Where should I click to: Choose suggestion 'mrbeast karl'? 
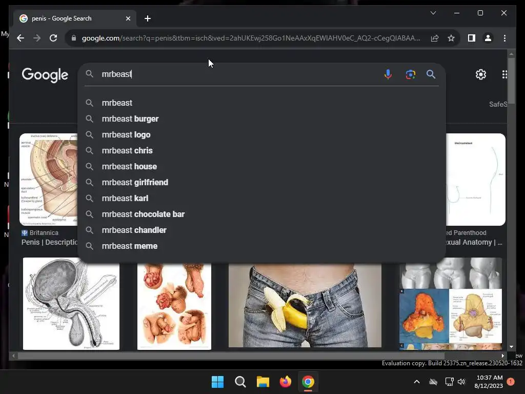coord(262,199)
